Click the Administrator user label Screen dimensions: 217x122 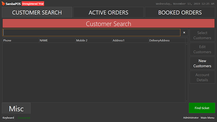[191, 118]
